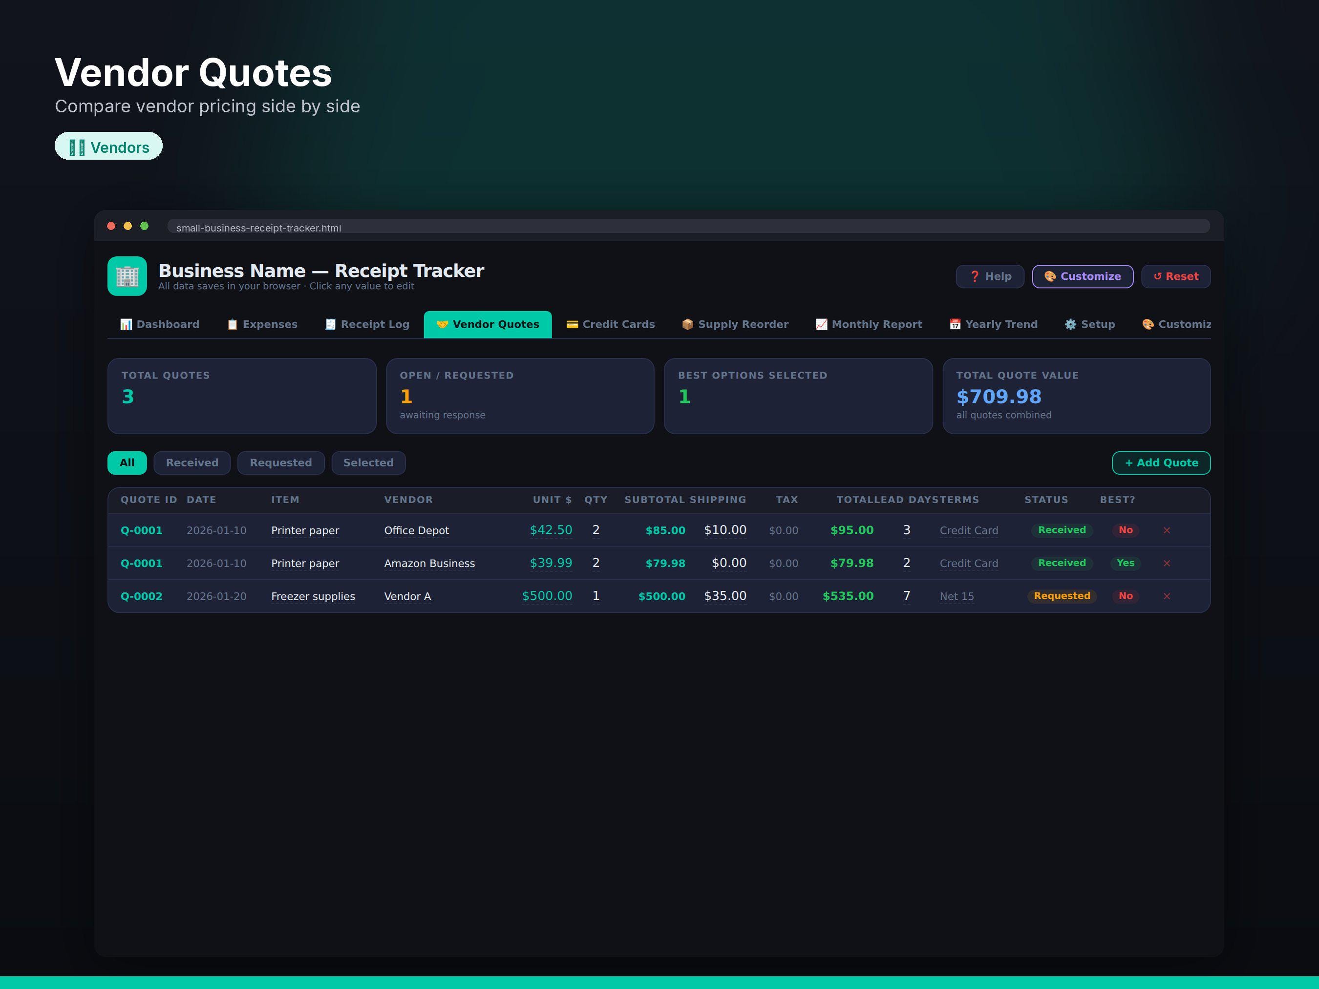
Task: Toggle Best badge No for Vendor A
Action: pos(1125,595)
